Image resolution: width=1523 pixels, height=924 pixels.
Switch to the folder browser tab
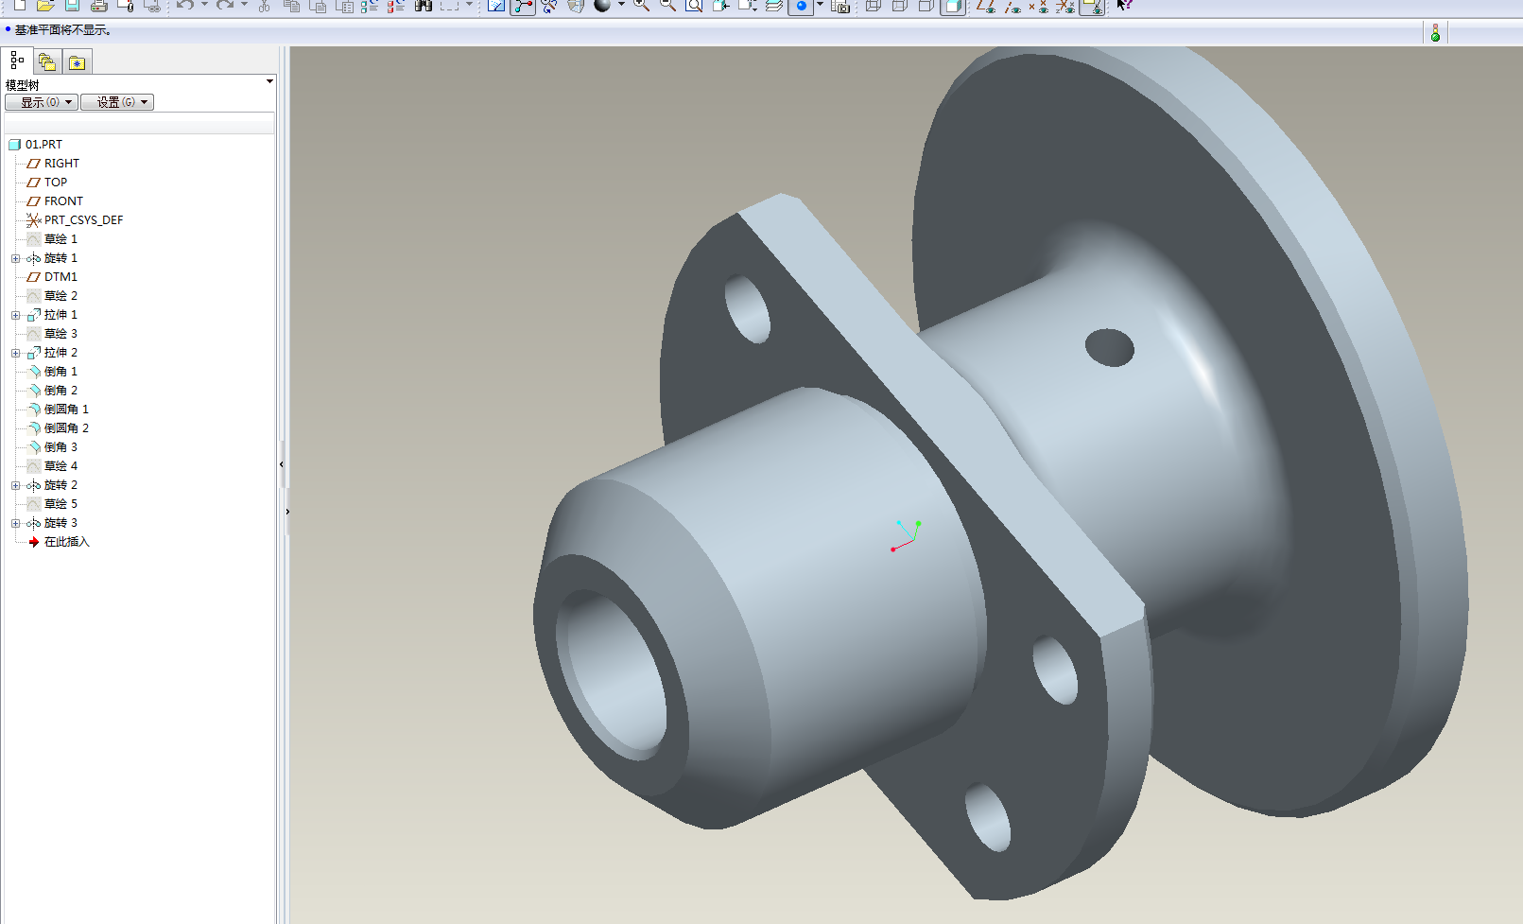point(46,62)
